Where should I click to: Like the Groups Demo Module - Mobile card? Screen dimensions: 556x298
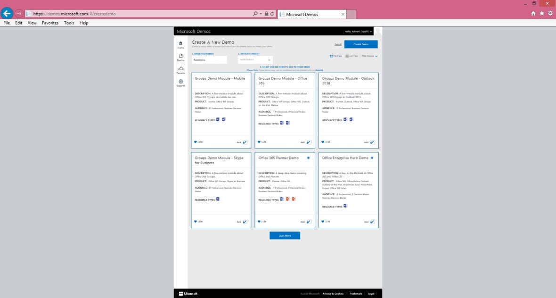[196, 142]
